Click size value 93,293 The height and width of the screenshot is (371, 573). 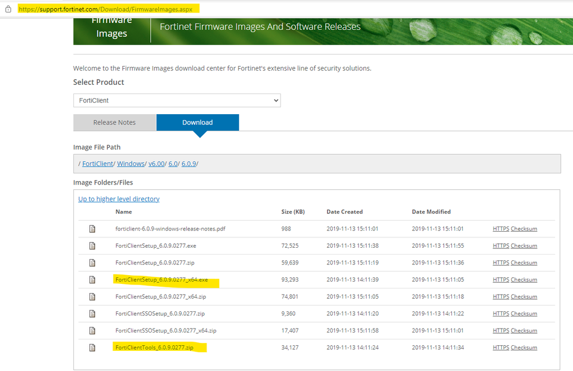point(290,280)
